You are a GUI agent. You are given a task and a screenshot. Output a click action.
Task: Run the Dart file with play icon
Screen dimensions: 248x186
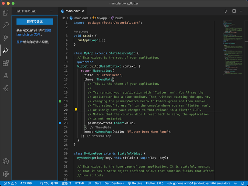(x=226, y=11)
